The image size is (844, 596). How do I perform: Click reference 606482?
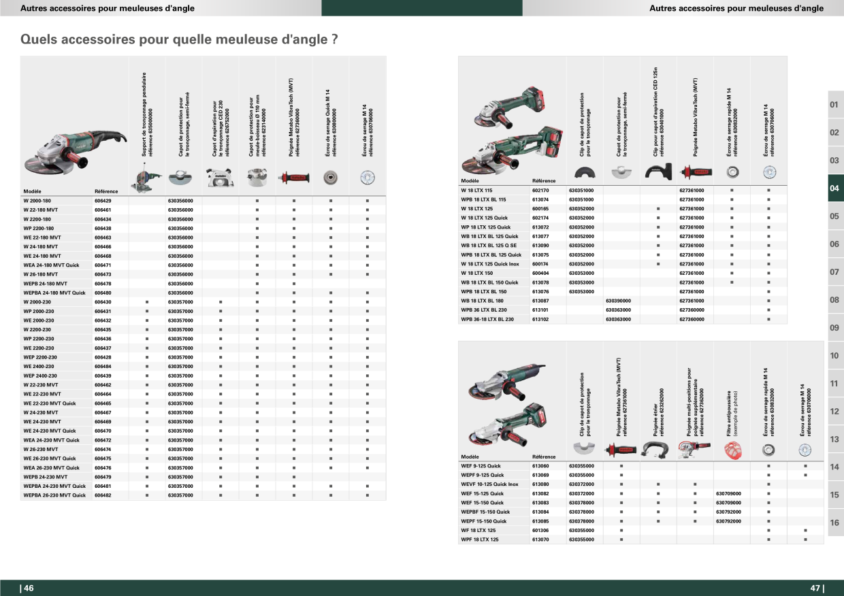103,495
